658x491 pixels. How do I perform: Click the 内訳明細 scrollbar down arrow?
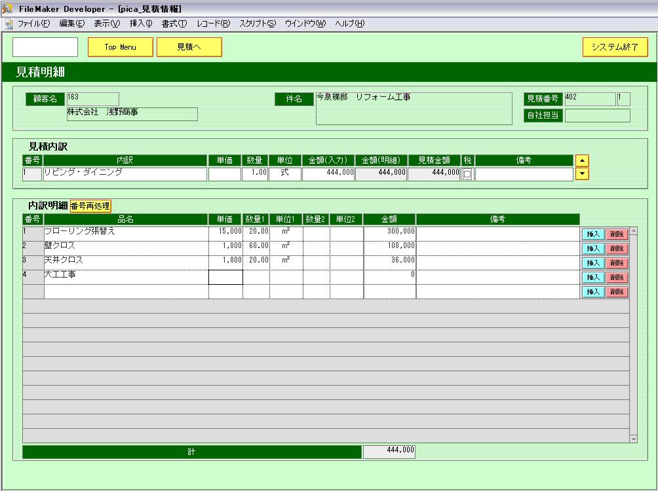[x=634, y=439]
